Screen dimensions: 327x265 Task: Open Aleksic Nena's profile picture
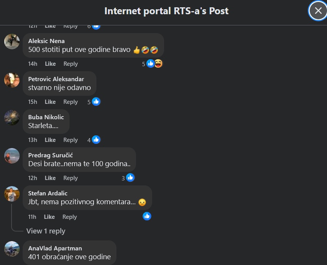[12, 42]
